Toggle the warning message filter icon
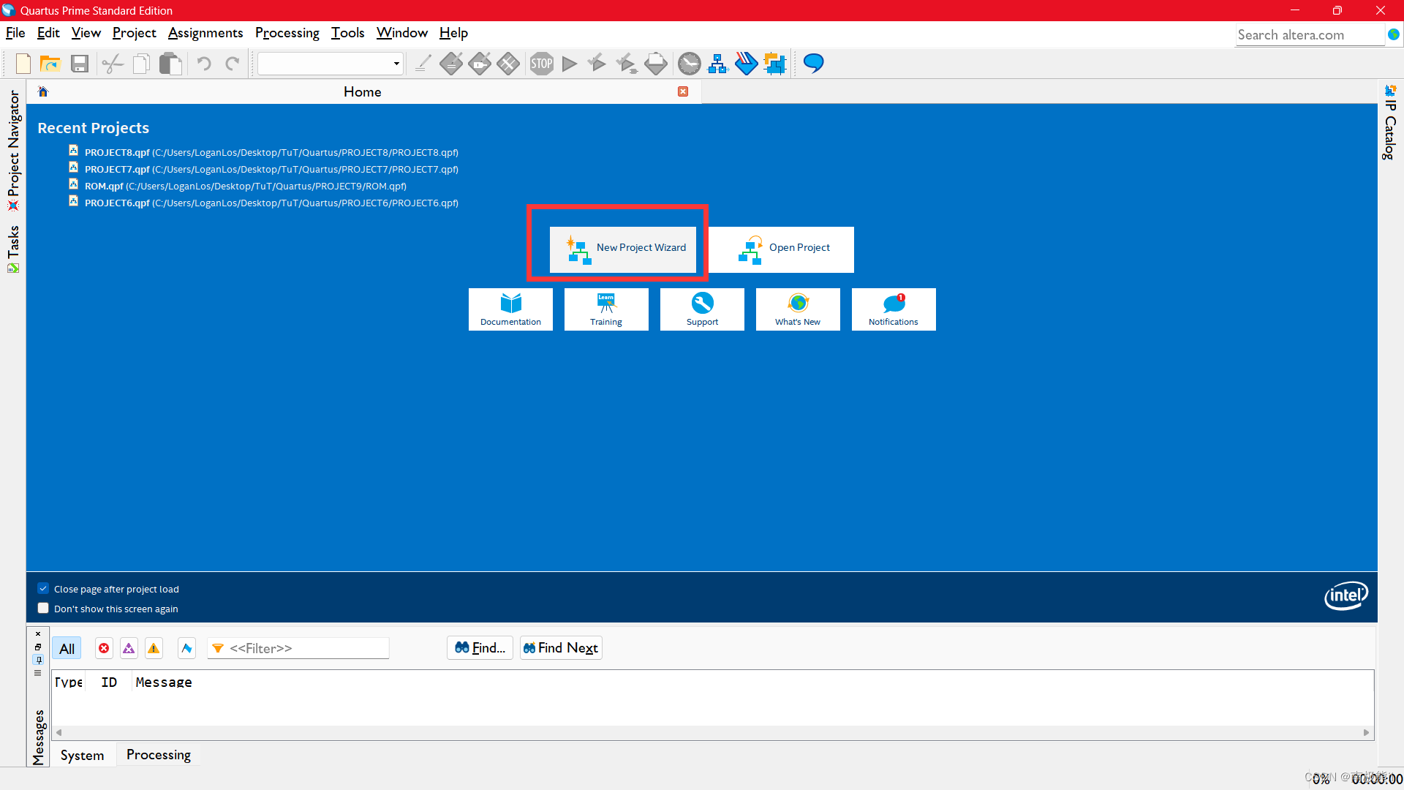The image size is (1404, 790). pos(154,648)
